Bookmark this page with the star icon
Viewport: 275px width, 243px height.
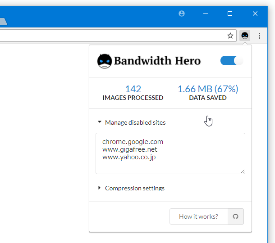pyautogui.click(x=230, y=36)
